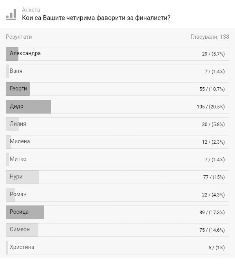Choose the Роман poll row
Viewport: 235px width, 265px height.
(x=117, y=195)
